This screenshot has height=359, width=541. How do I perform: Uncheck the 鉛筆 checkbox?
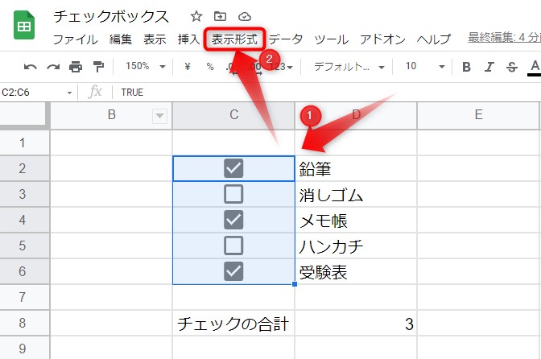(x=233, y=168)
